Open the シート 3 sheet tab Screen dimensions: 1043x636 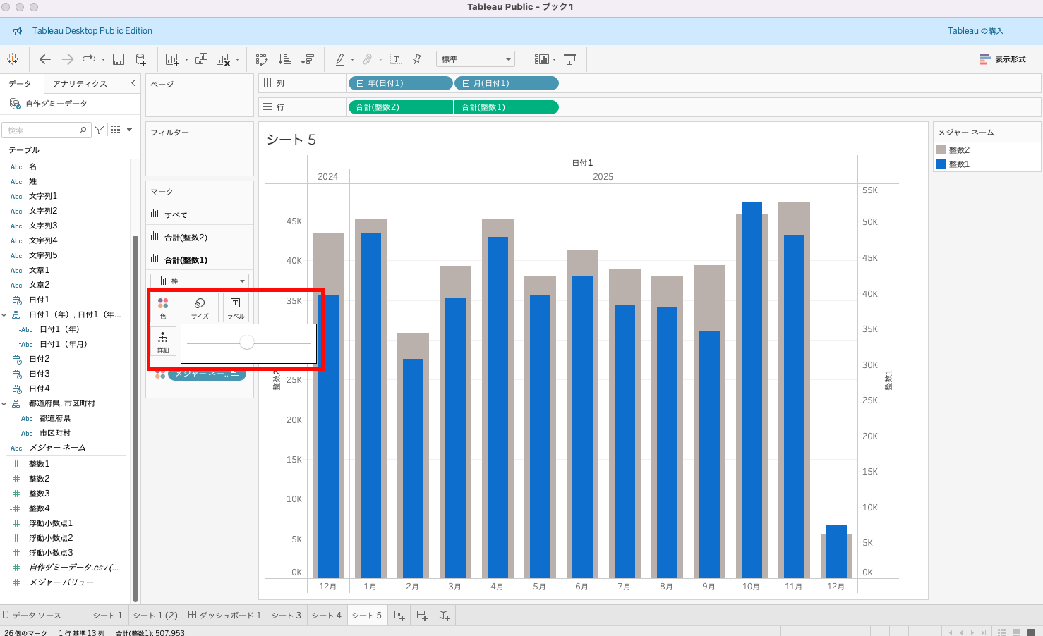(286, 616)
